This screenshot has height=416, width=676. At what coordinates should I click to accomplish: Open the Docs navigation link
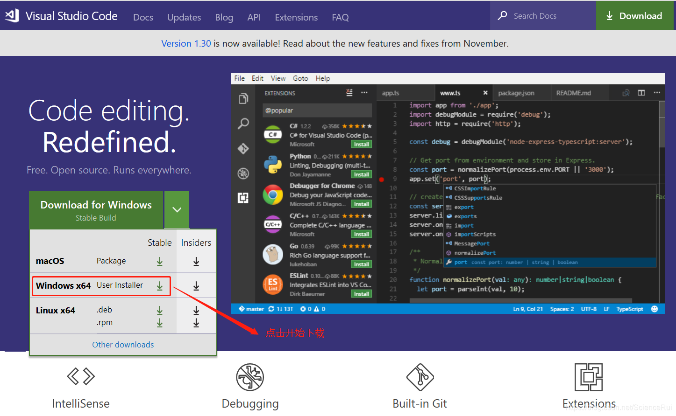point(143,17)
